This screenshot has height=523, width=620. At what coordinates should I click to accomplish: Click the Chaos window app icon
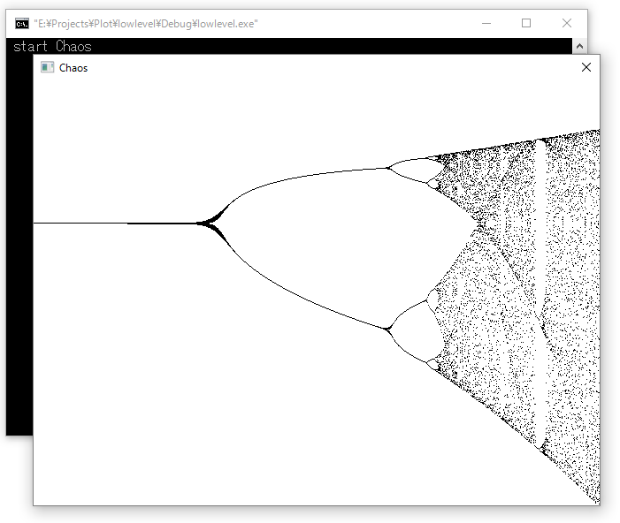[48, 67]
